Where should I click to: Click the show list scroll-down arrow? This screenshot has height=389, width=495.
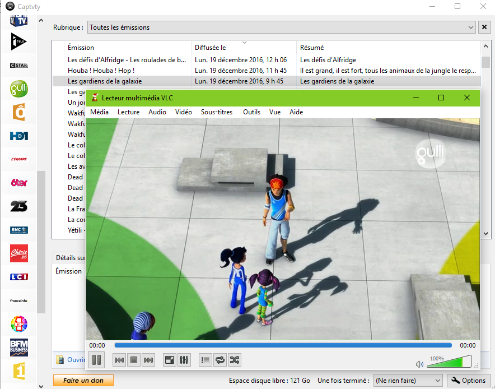(x=485, y=234)
